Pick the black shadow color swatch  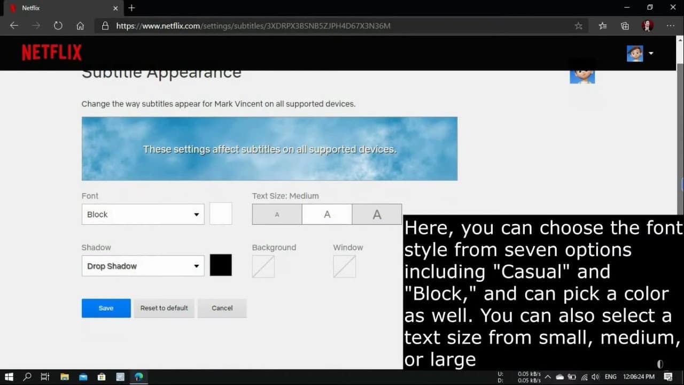coord(221,265)
